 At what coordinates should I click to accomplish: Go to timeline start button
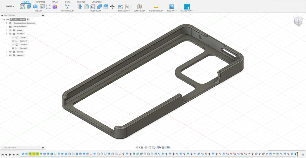[3, 154]
